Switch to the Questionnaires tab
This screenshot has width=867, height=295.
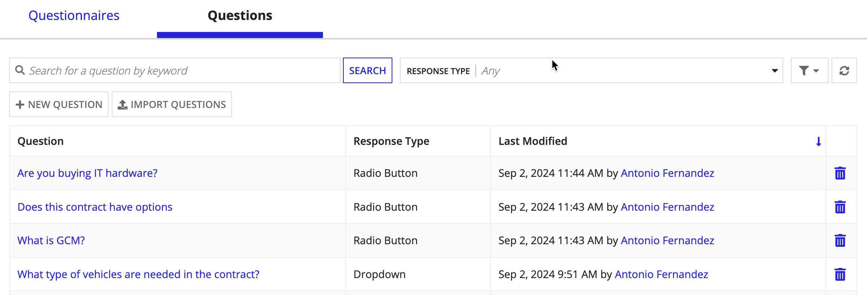tap(74, 15)
